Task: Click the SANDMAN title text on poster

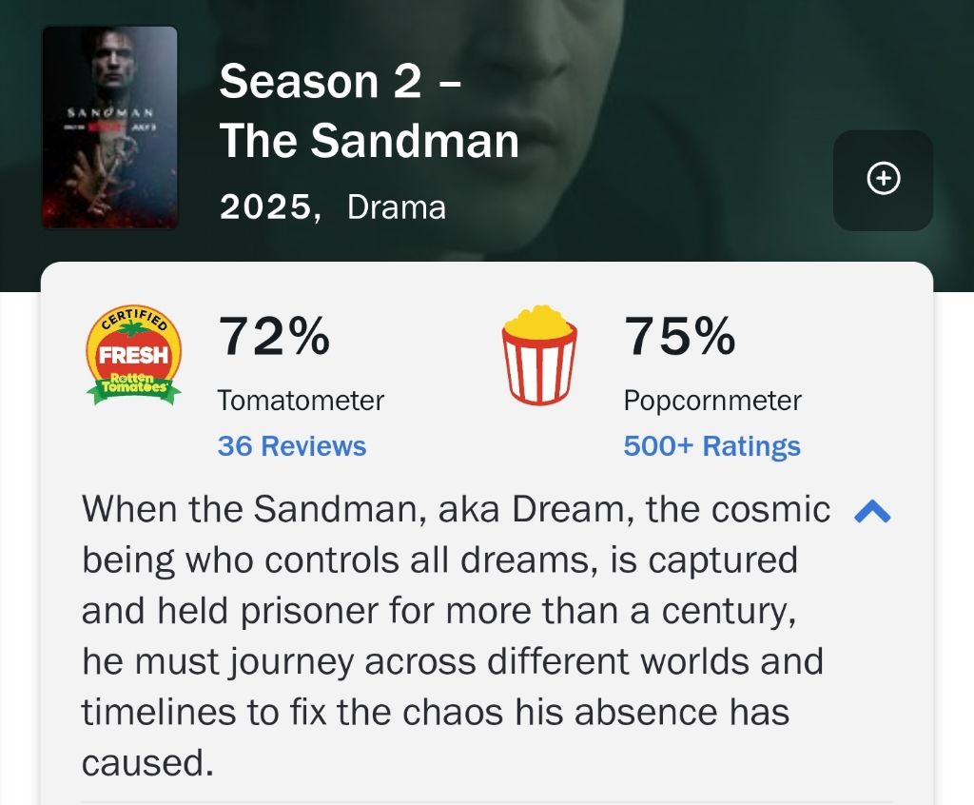Action: point(109,112)
